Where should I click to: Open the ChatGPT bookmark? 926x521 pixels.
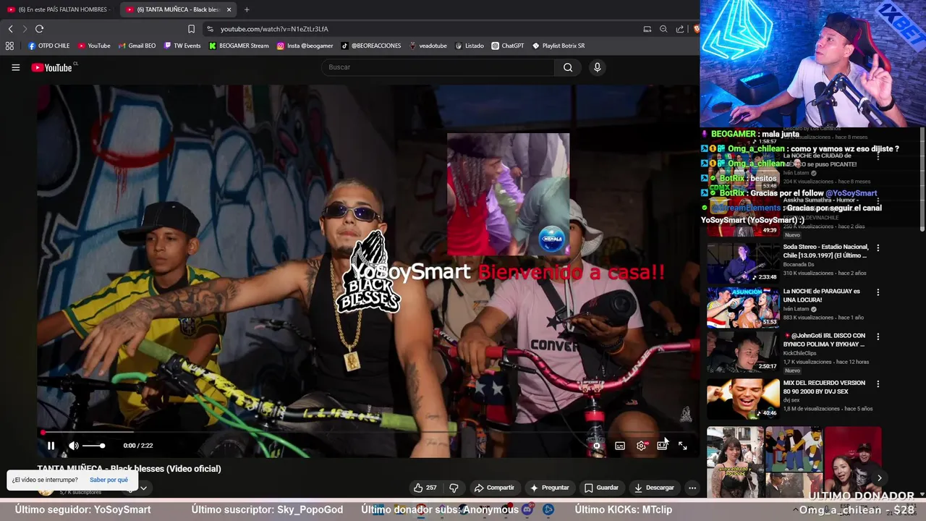pos(508,46)
